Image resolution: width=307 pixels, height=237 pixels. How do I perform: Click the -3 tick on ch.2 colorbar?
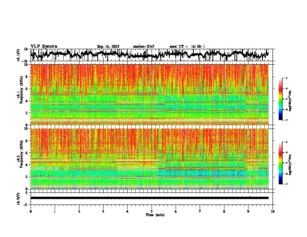[x=286, y=142]
